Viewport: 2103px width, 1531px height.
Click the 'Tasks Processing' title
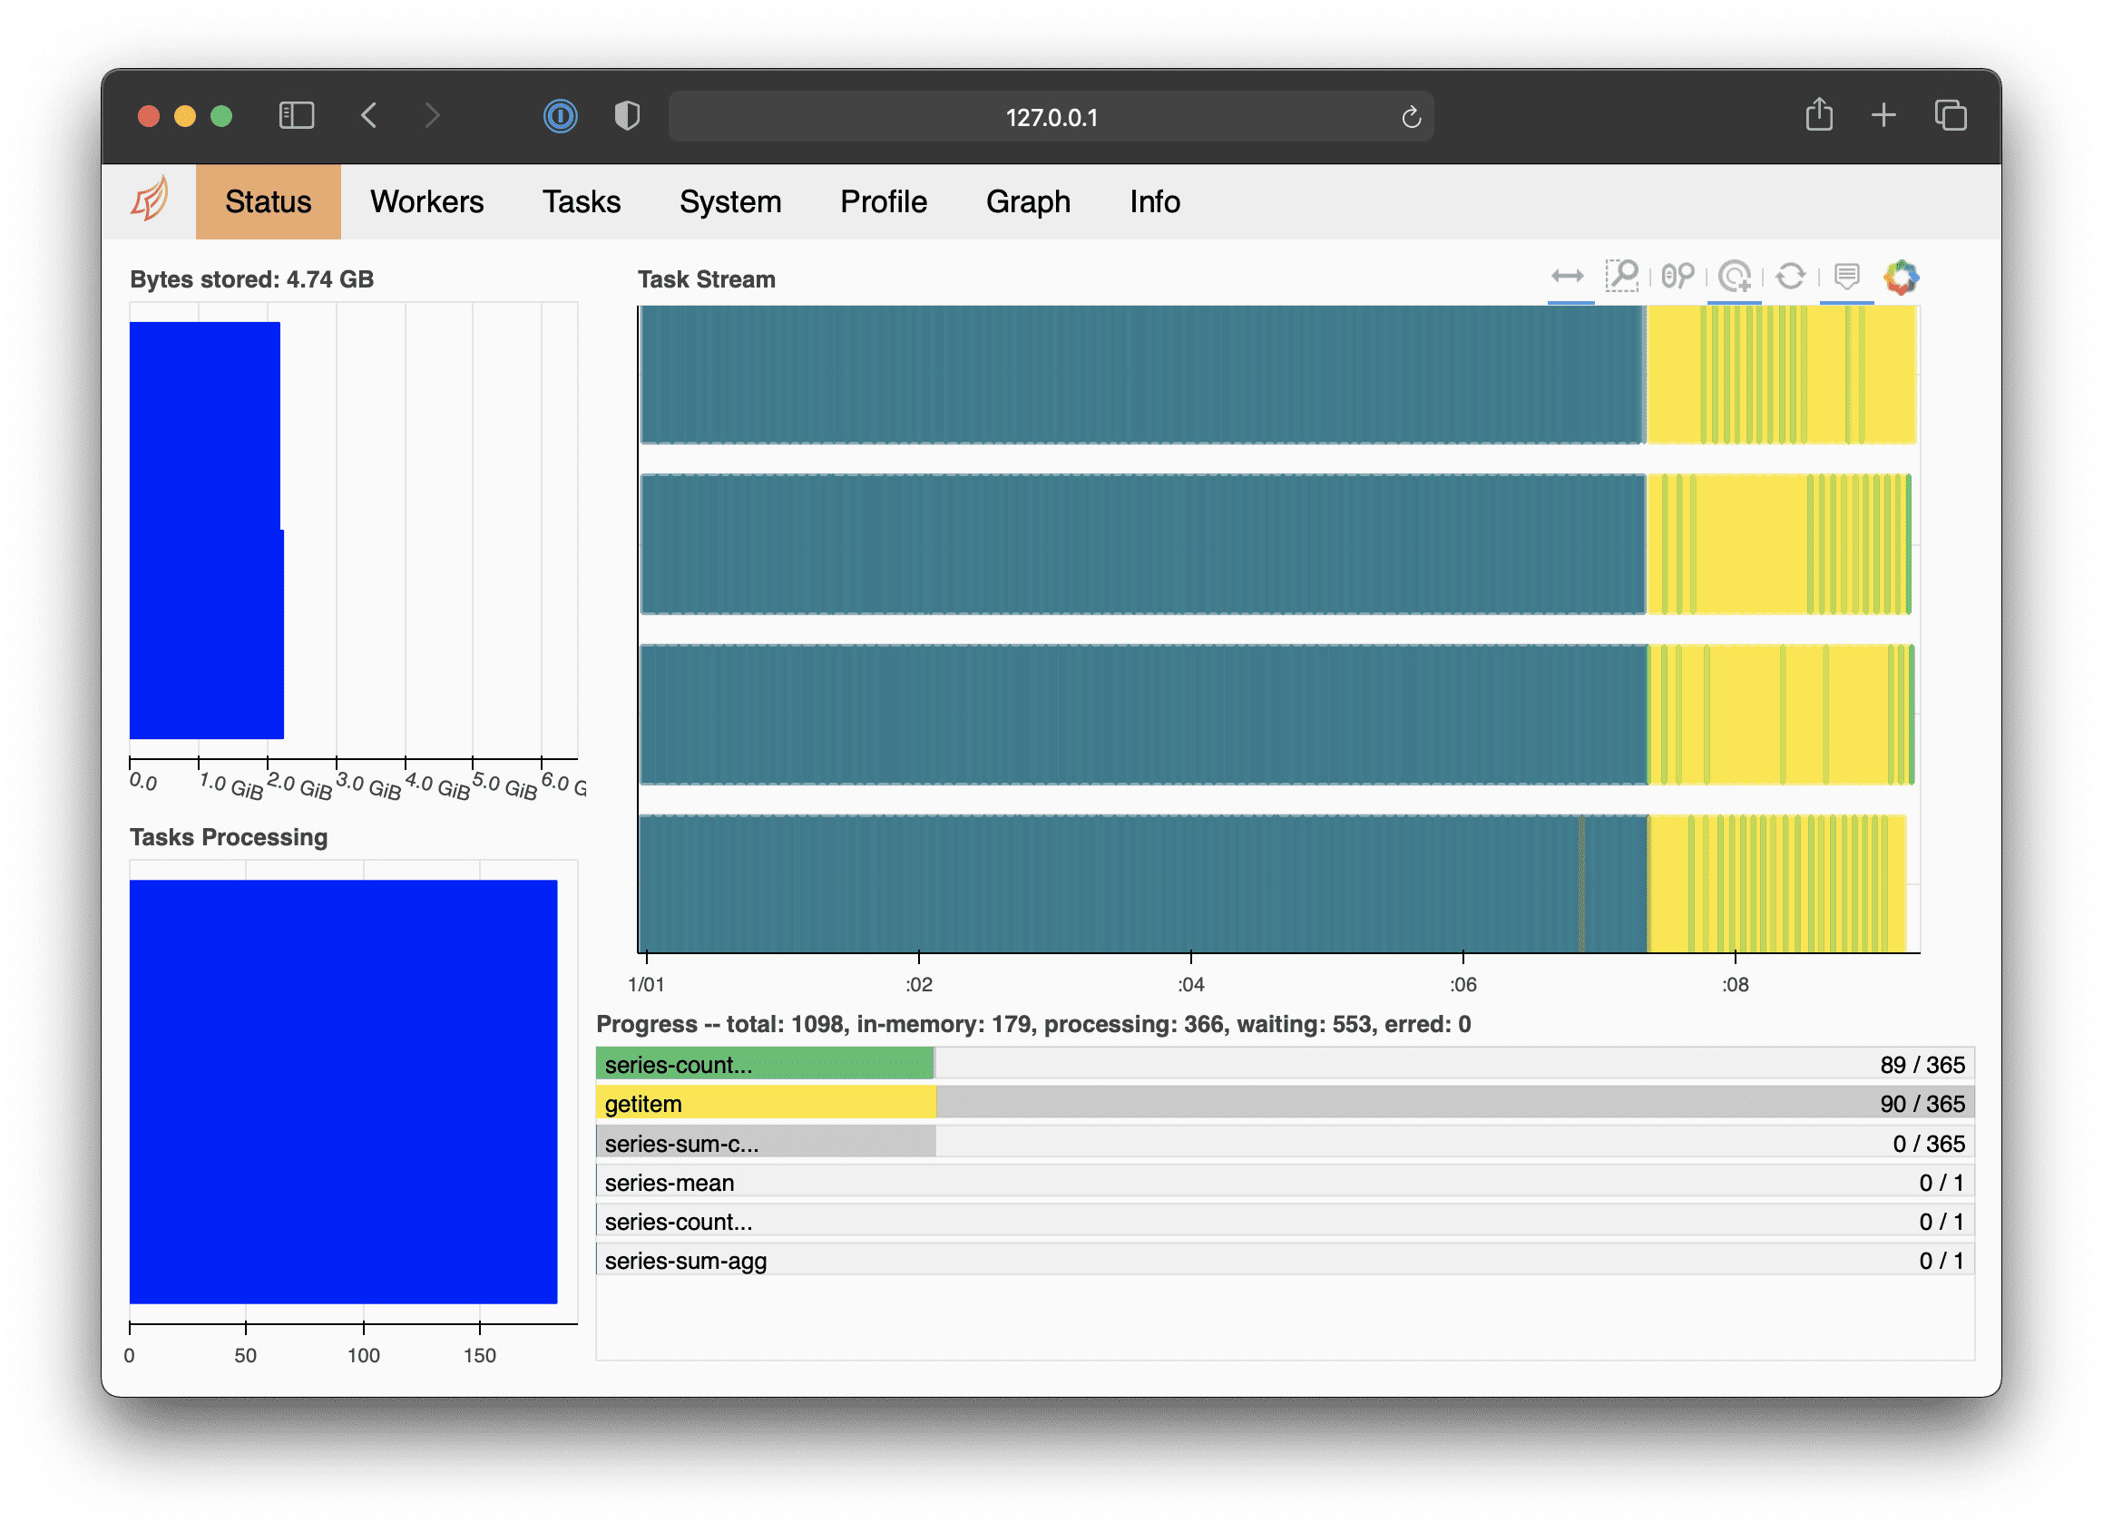point(229,837)
